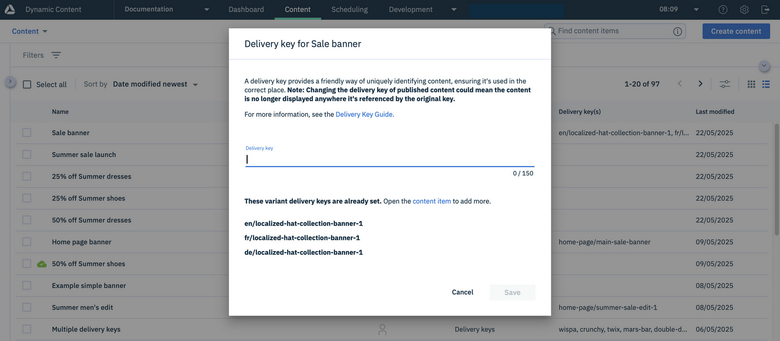Image resolution: width=780 pixels, height=341 pixels.
Task: Open the Scheduling tab
Action: point(349,10)
